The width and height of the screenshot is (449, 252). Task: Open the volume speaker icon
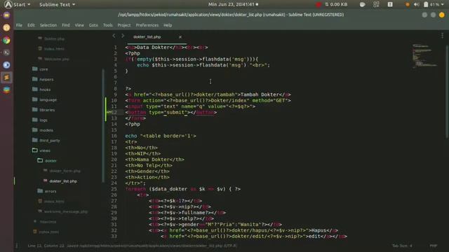[x=416, y=4]
